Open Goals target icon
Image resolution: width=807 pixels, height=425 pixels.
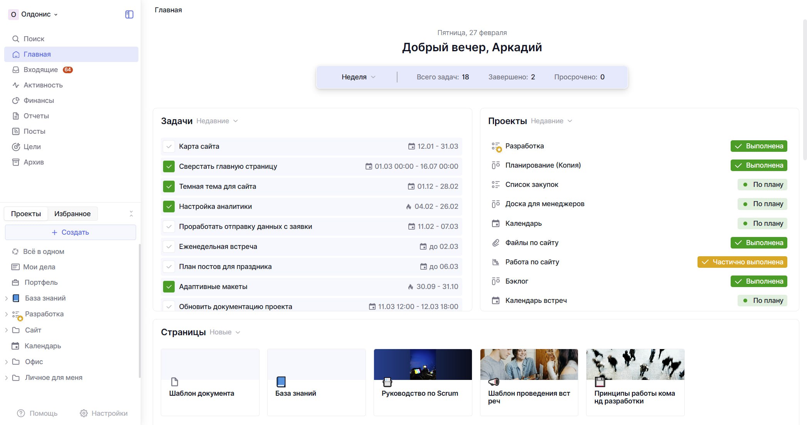coord(16,147)
